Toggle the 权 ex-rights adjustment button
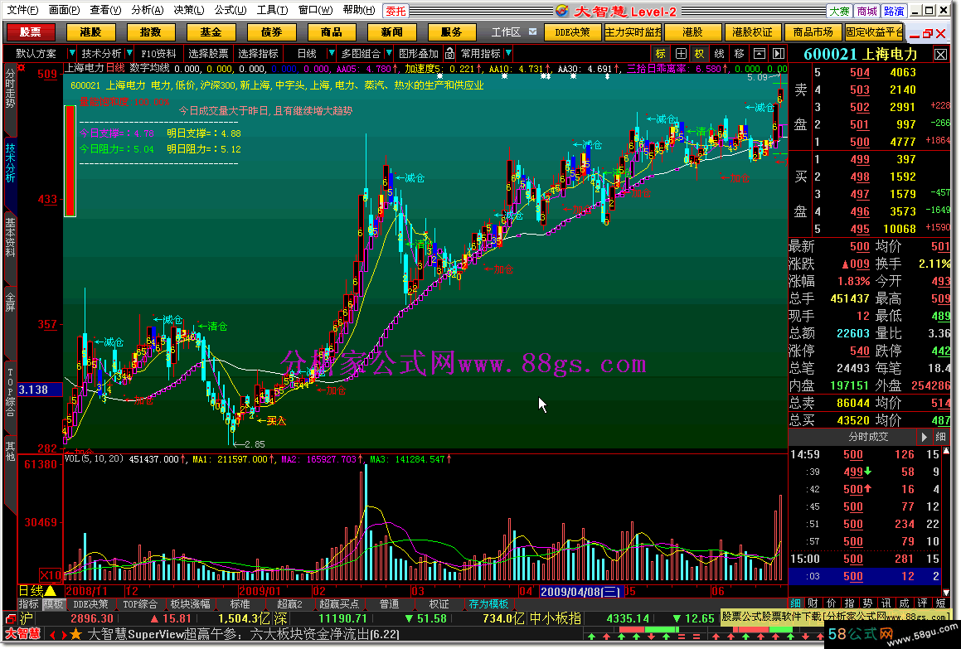 [700, 54]
